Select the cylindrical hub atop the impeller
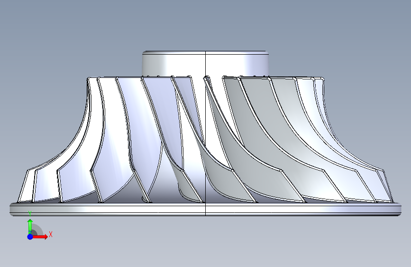The width and height of the screenshot is (411, 267). [206, 64]
